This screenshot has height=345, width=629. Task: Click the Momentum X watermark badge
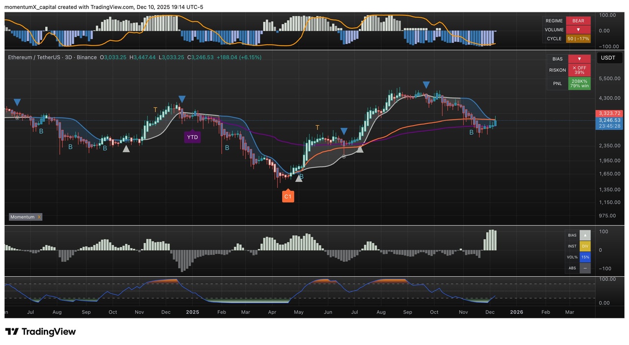coord(26,217)
